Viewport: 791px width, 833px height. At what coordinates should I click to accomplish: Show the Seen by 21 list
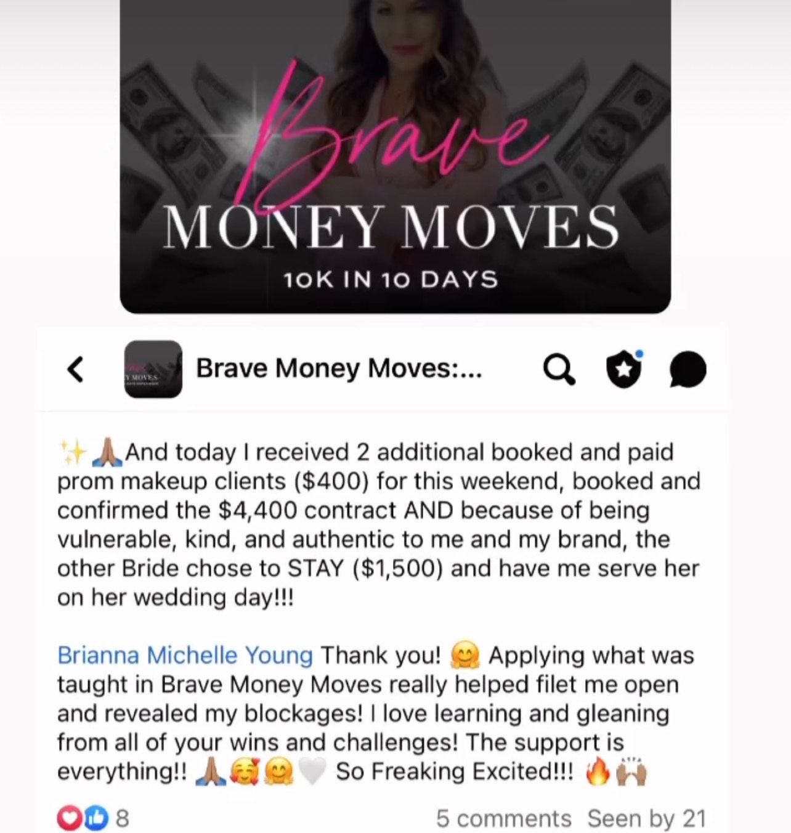[646, 818]
